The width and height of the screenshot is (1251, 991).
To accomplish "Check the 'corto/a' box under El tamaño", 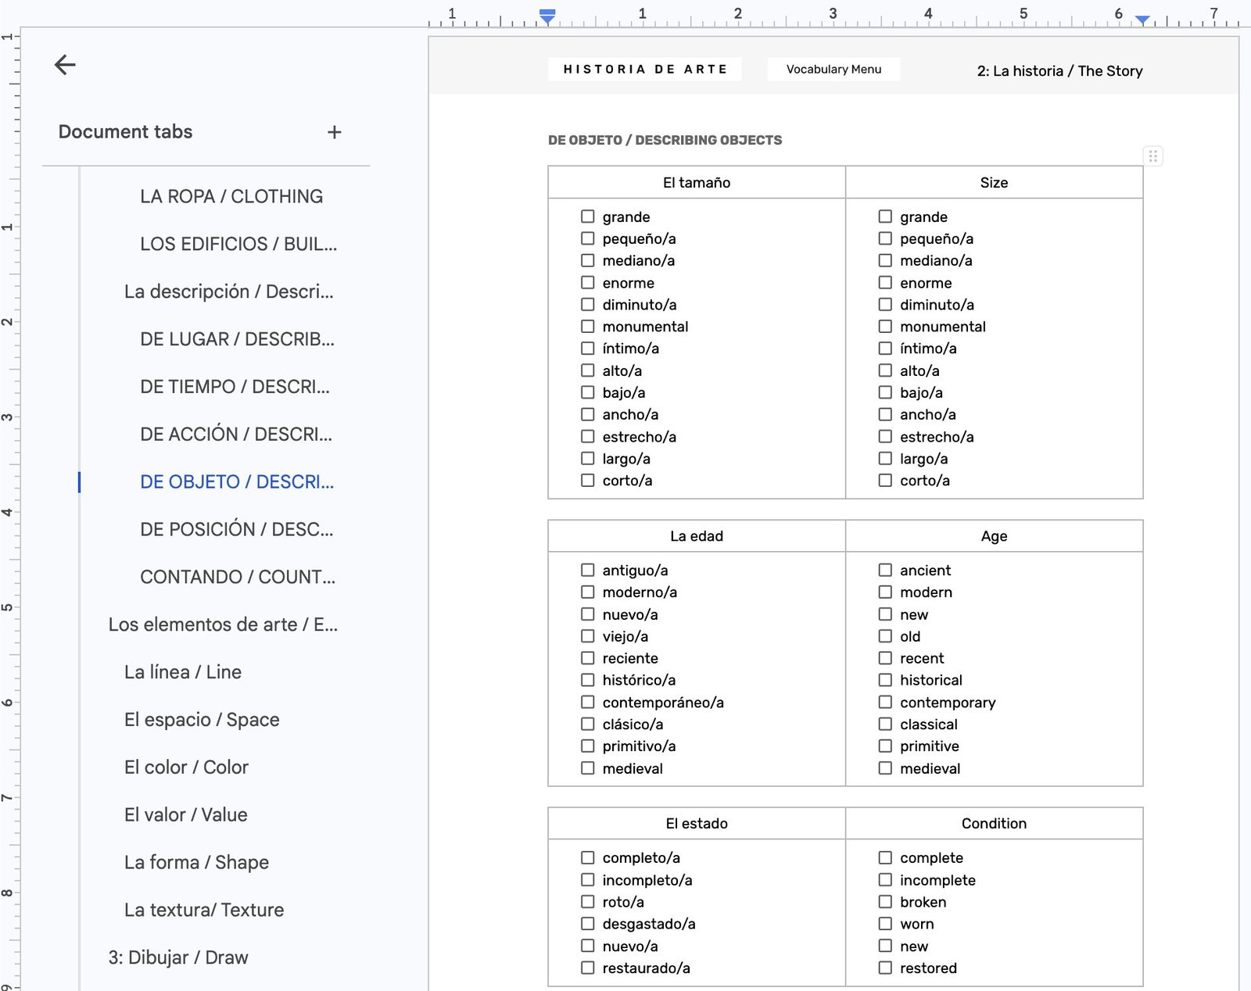I will pos(588,481).
